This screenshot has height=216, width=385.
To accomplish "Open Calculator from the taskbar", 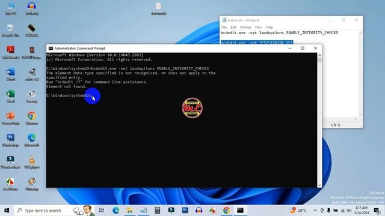I will coord(158,211).
